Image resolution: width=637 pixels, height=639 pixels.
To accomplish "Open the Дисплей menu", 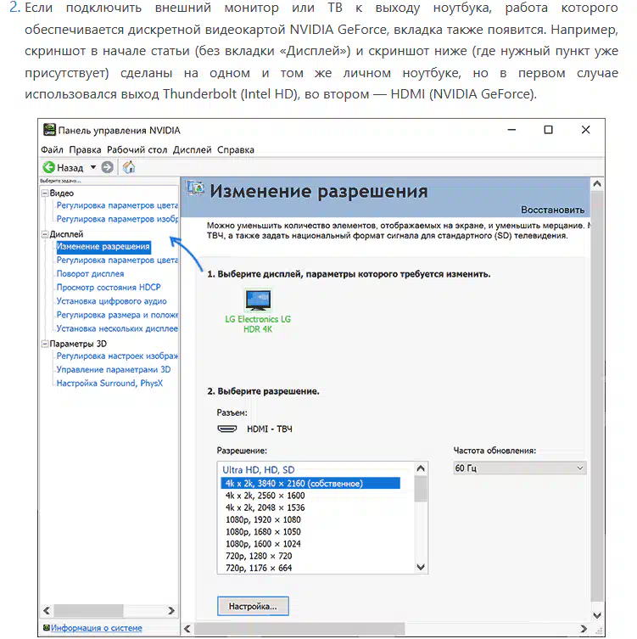I will (193, 149).
